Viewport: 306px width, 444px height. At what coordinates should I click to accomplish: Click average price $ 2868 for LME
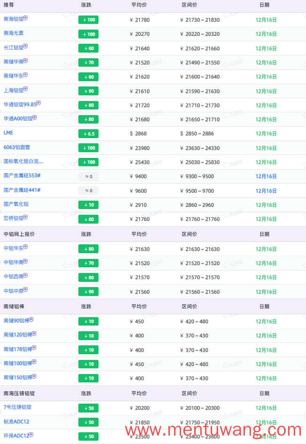pos(138,133)
